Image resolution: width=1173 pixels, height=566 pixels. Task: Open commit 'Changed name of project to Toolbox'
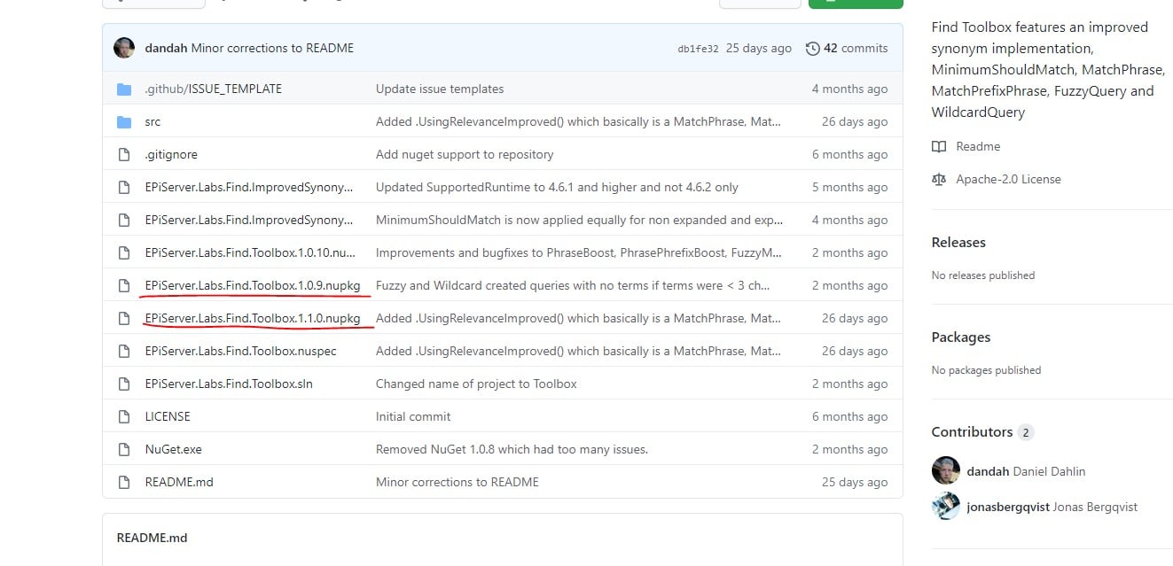click(476, 384)
